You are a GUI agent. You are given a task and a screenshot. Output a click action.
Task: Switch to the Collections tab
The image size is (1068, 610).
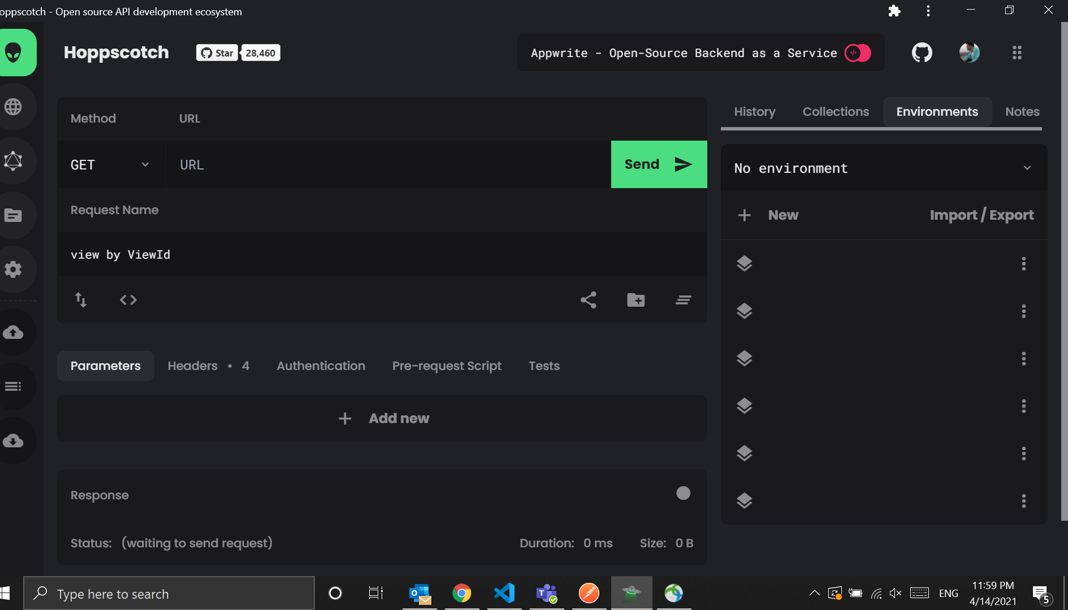coord(836,112)
